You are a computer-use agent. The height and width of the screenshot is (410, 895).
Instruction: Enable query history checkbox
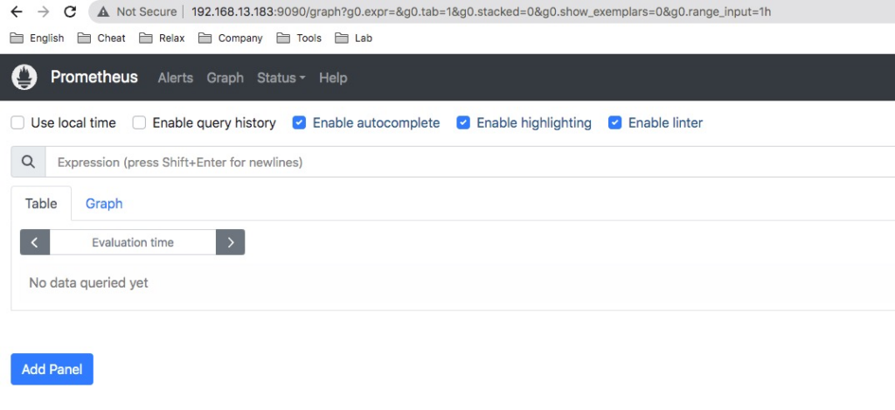coord(139,122)
